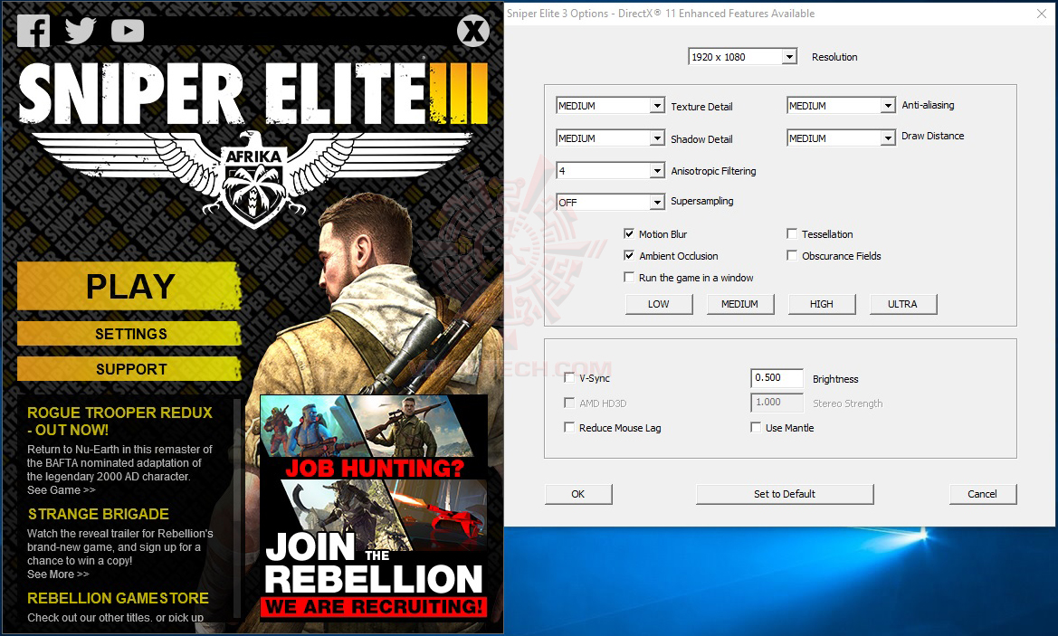Screen dimensions: 1058x636
Task: Enable the Use Mantle checkbox
Action: [x=756, y=428]
